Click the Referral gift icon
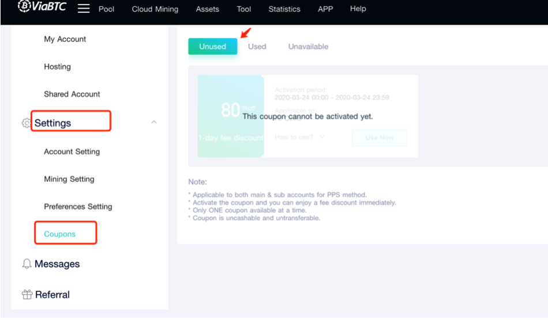The width and height of the screenshot is (548, 320). click(27, 295)
